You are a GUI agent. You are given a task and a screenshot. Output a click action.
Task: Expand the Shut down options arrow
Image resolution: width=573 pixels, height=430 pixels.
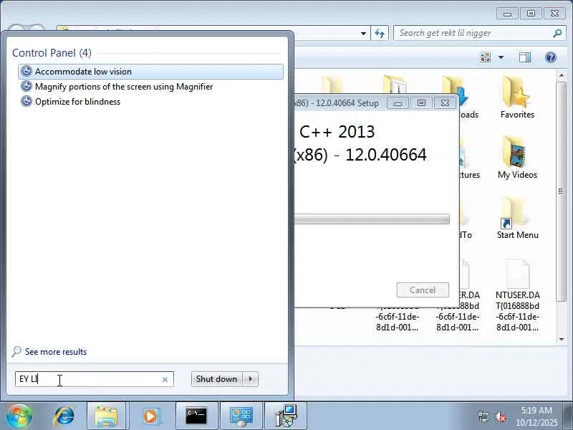[250, 379]
